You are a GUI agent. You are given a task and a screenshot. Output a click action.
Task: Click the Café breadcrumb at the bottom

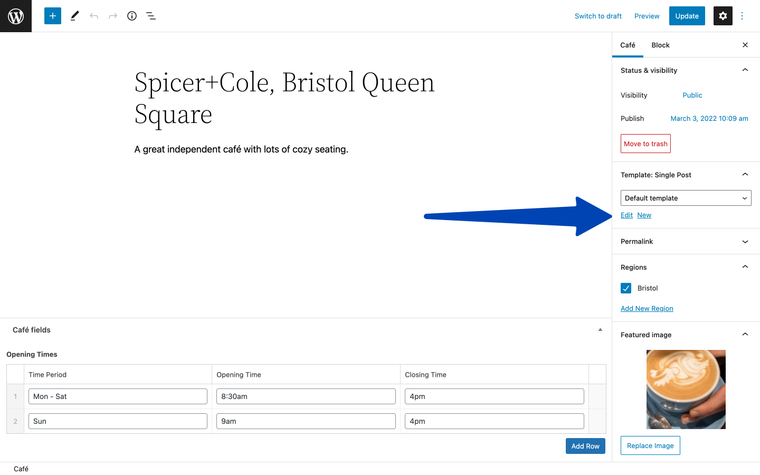pyautogui.click(x=21, y=469)
